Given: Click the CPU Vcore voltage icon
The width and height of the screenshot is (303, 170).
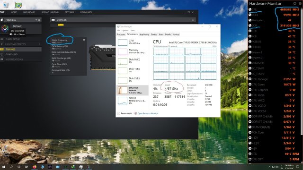Looking at the screenshot, I should [250, 95].
